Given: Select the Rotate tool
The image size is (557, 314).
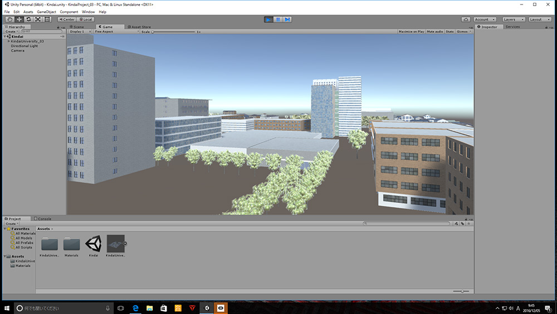Looking at the screenshot, I should (28, 20).
